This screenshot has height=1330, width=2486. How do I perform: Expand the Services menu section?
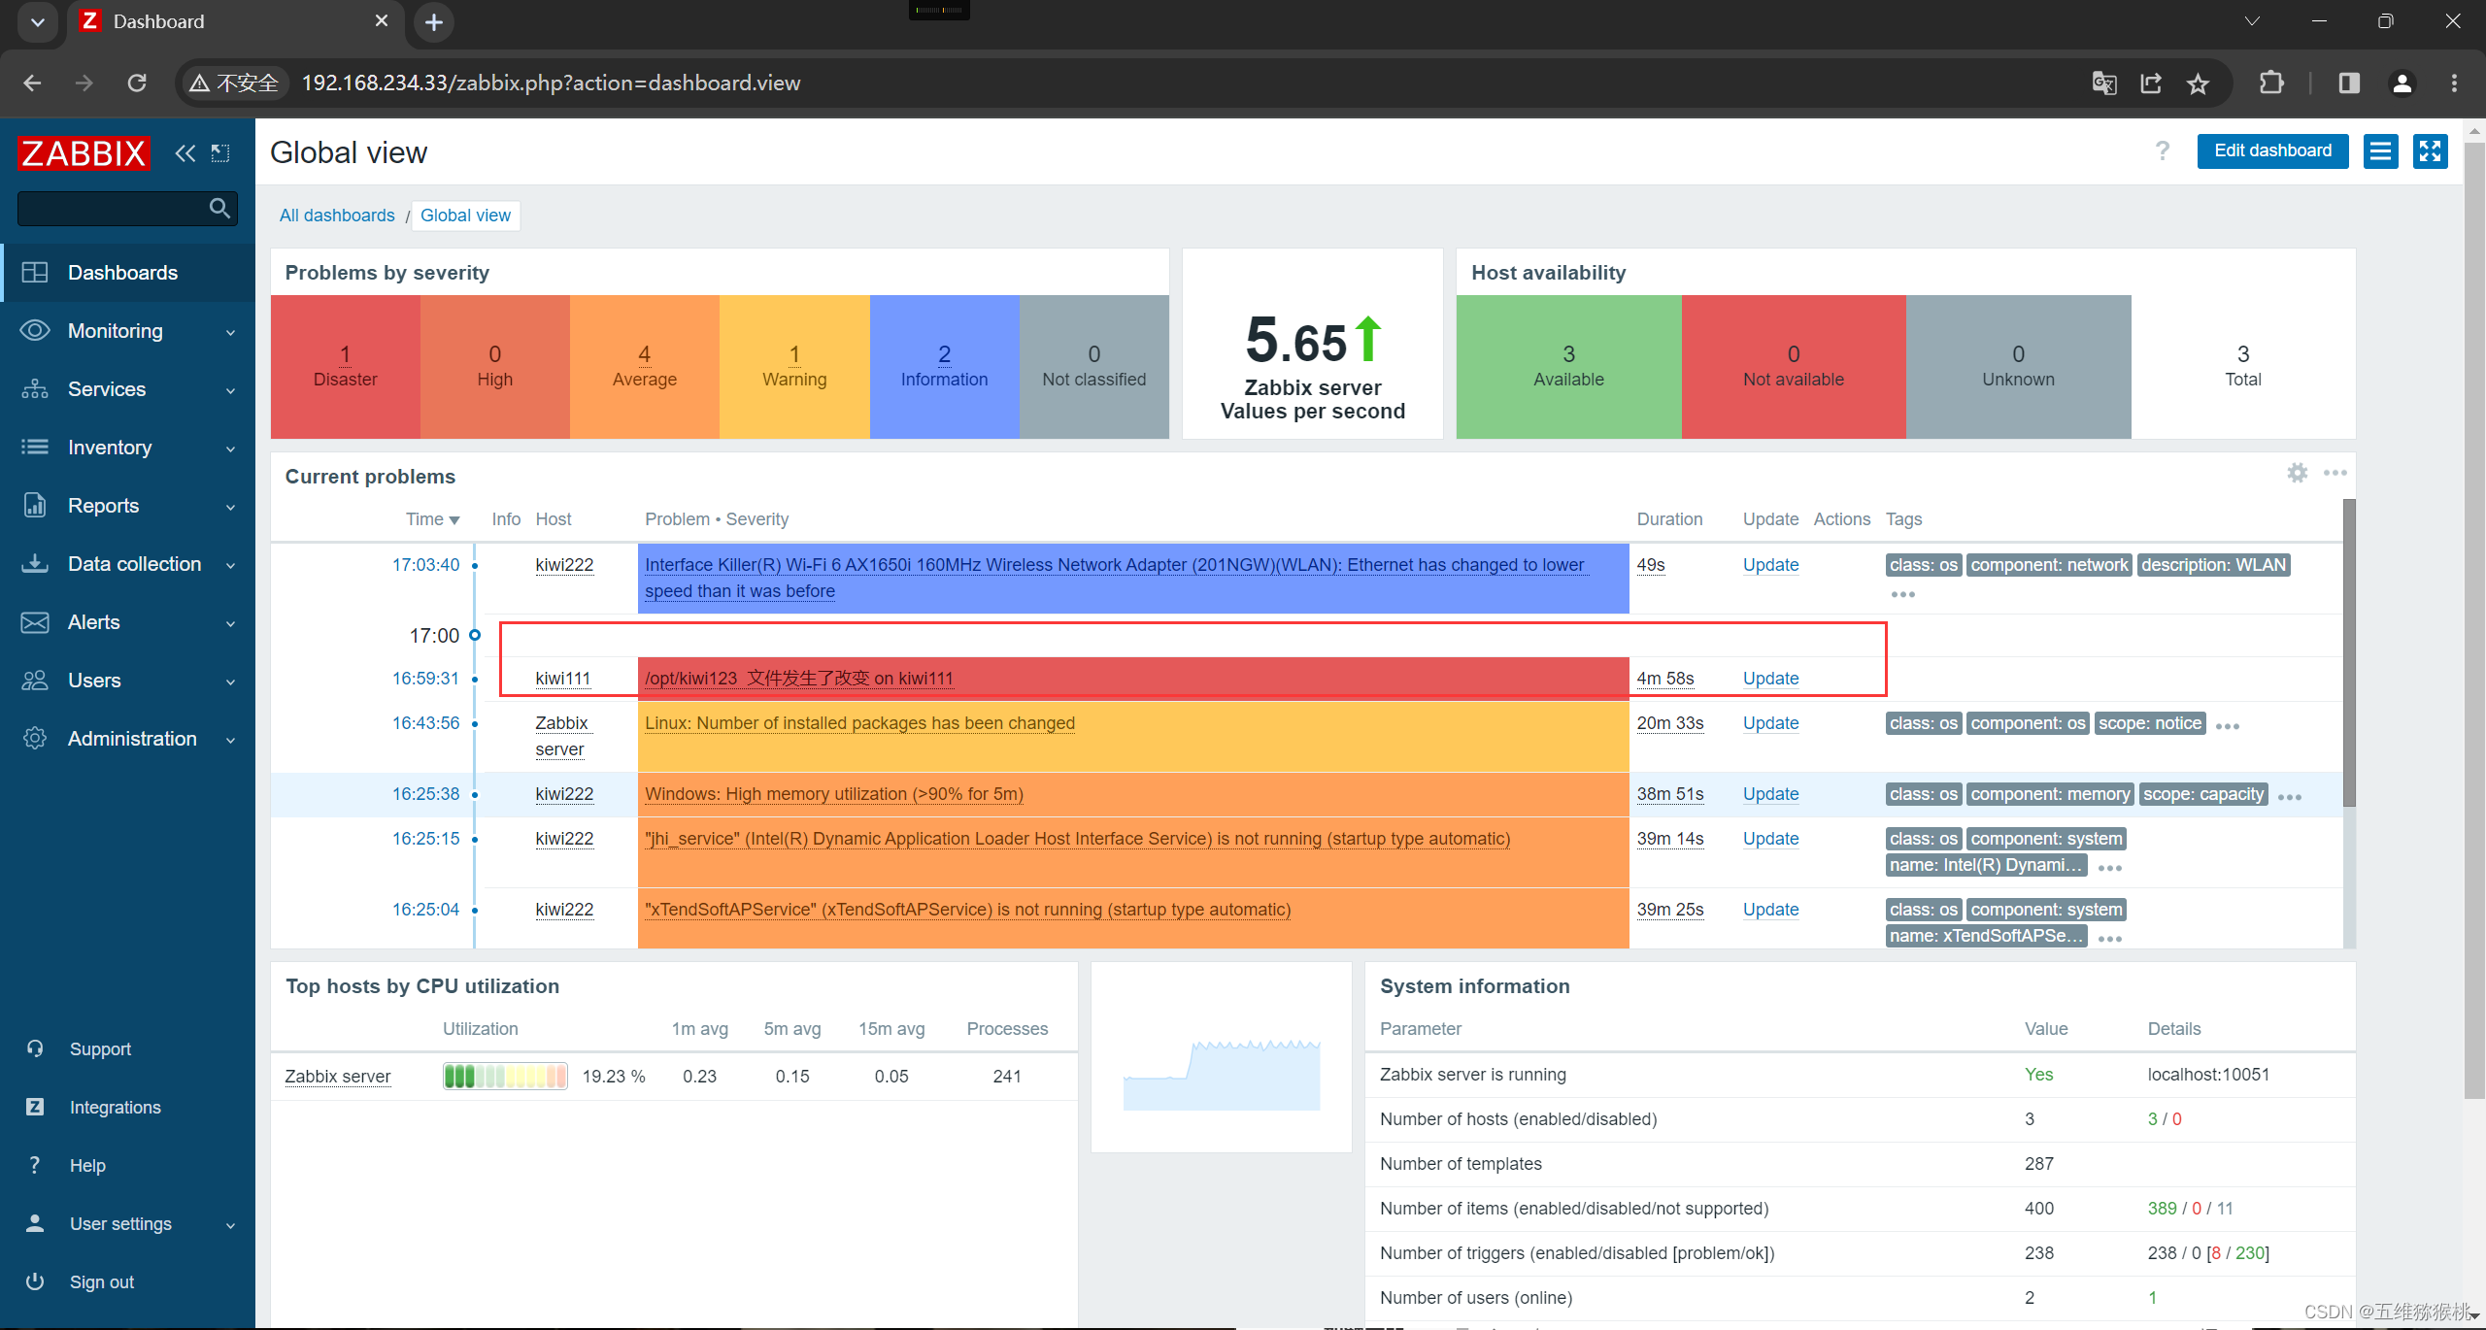[x=127, y=389]
